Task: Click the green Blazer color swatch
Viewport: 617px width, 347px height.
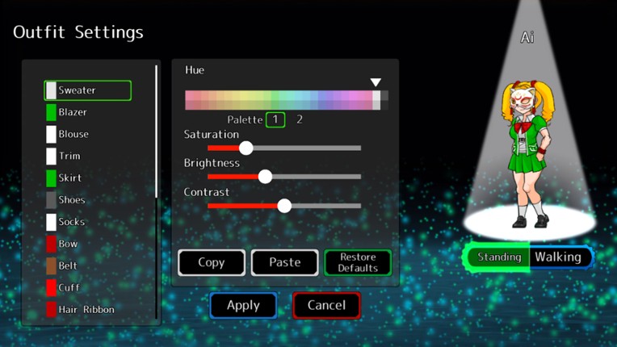Action: pos(51,112)
